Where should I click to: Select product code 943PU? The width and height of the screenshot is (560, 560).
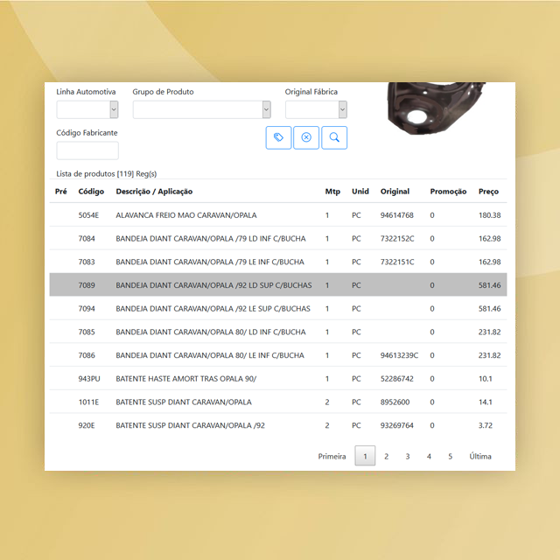pos(89,379)
